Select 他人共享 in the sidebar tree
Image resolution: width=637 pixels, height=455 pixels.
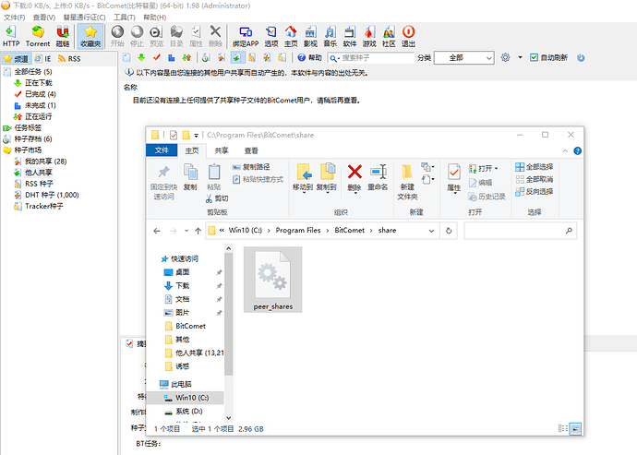click(38, 173)
